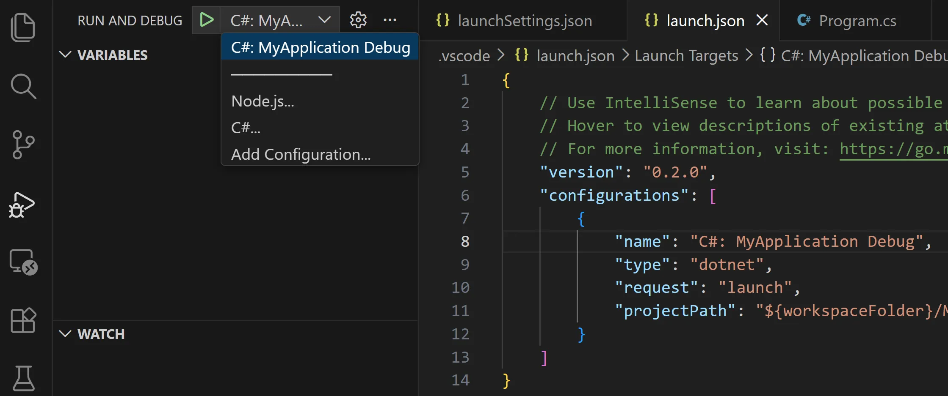The height and width of the screenshot is (396, 948).
Task: Click the "configurations" key on line 6
Action: [614, 195]
